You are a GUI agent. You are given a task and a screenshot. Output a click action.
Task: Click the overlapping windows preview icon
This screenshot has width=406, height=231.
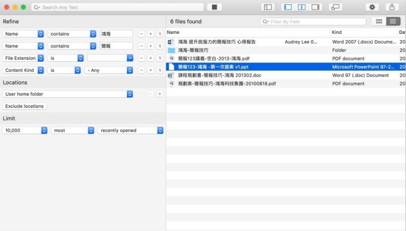335,7
